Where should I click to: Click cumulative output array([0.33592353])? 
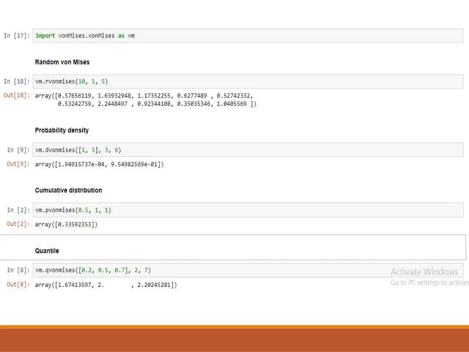tap(66, 225)
